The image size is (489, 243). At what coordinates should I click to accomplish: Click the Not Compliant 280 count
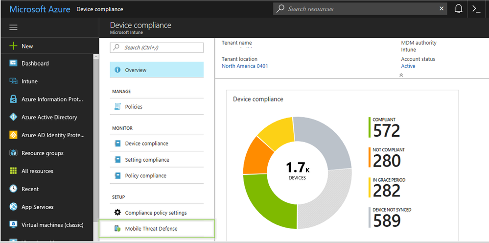[386, 161]
